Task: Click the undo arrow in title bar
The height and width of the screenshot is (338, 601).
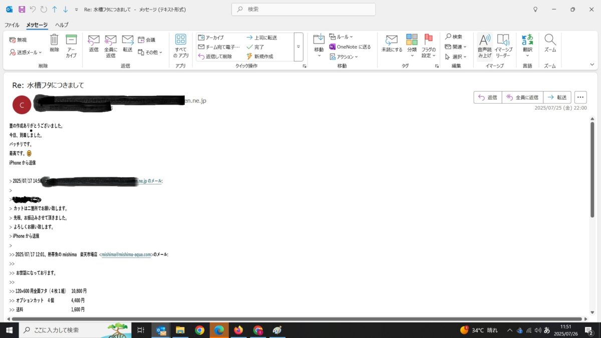Action: [33, 10]
